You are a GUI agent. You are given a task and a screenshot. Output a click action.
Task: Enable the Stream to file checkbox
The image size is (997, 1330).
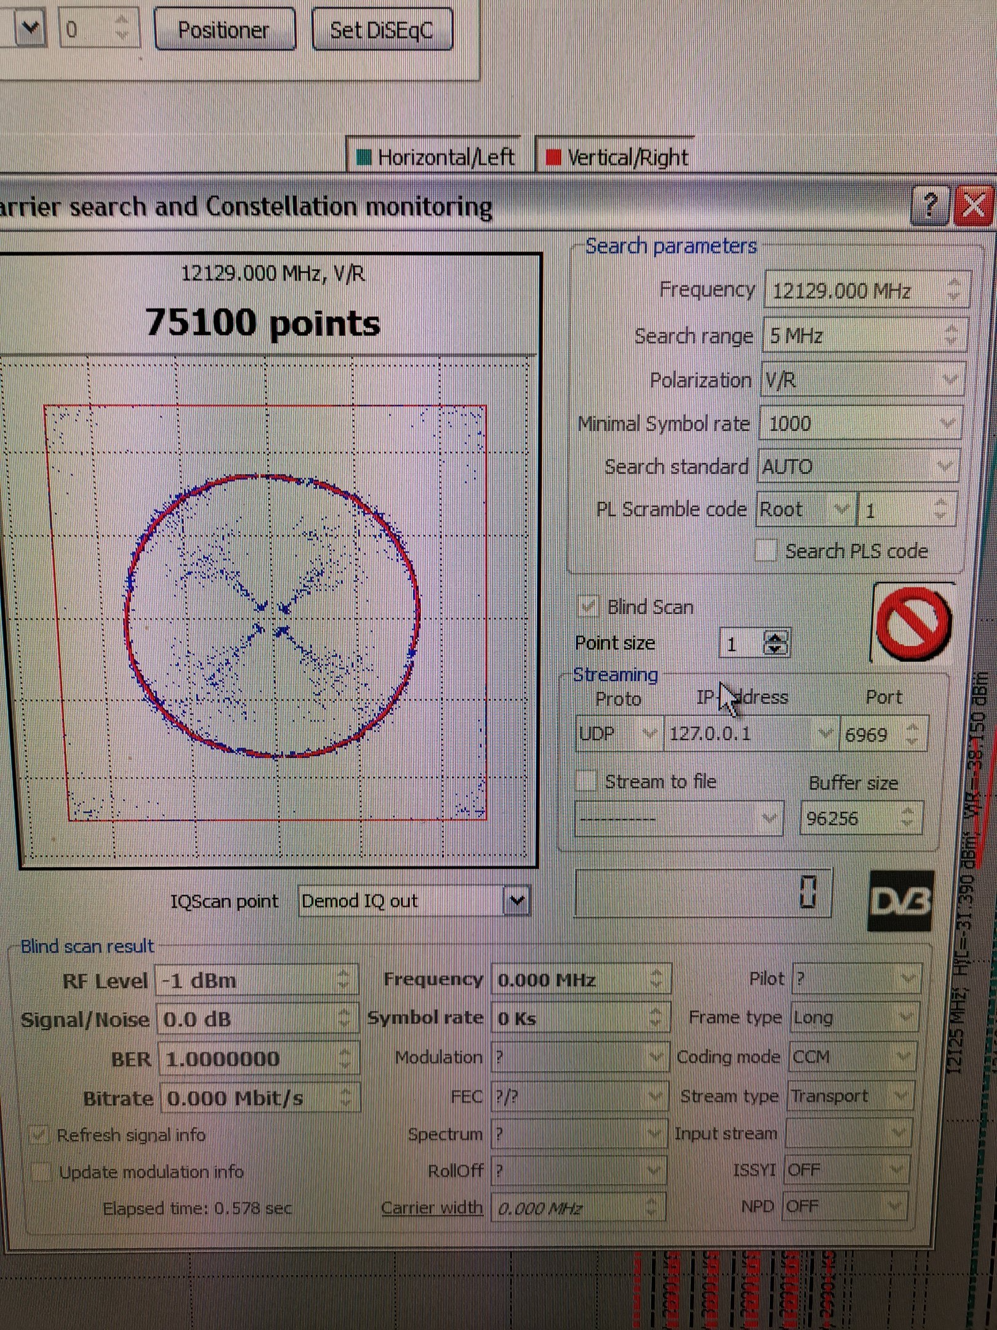pyautogui.click(x=585, y=781)
